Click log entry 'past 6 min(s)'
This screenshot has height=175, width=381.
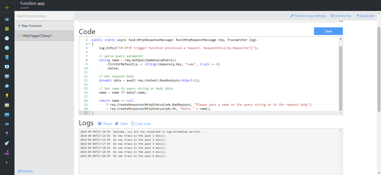coord(124,156)
